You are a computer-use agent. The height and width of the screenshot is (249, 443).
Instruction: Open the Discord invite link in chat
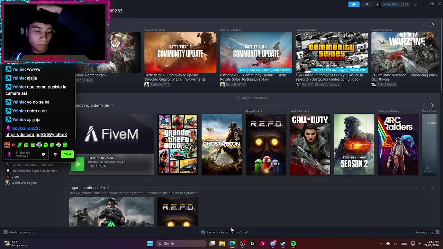tap(36, 135)
